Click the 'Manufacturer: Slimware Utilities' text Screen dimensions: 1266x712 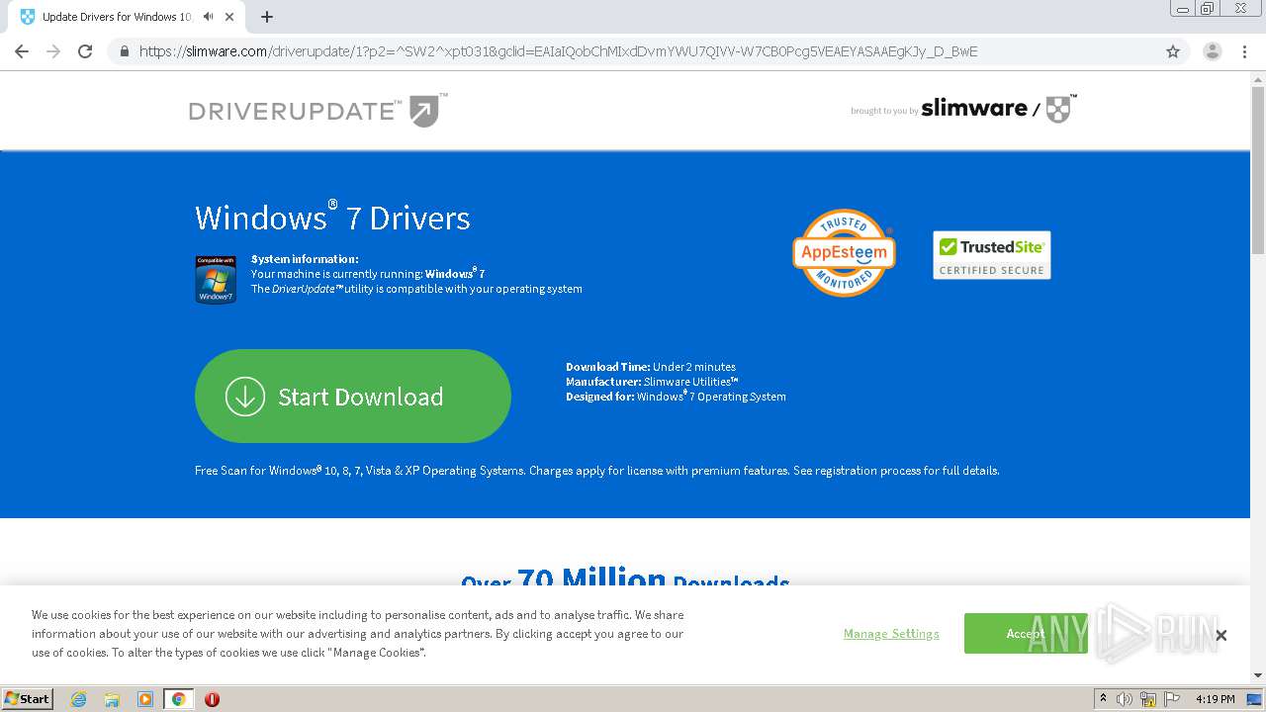tap(653, 382)
